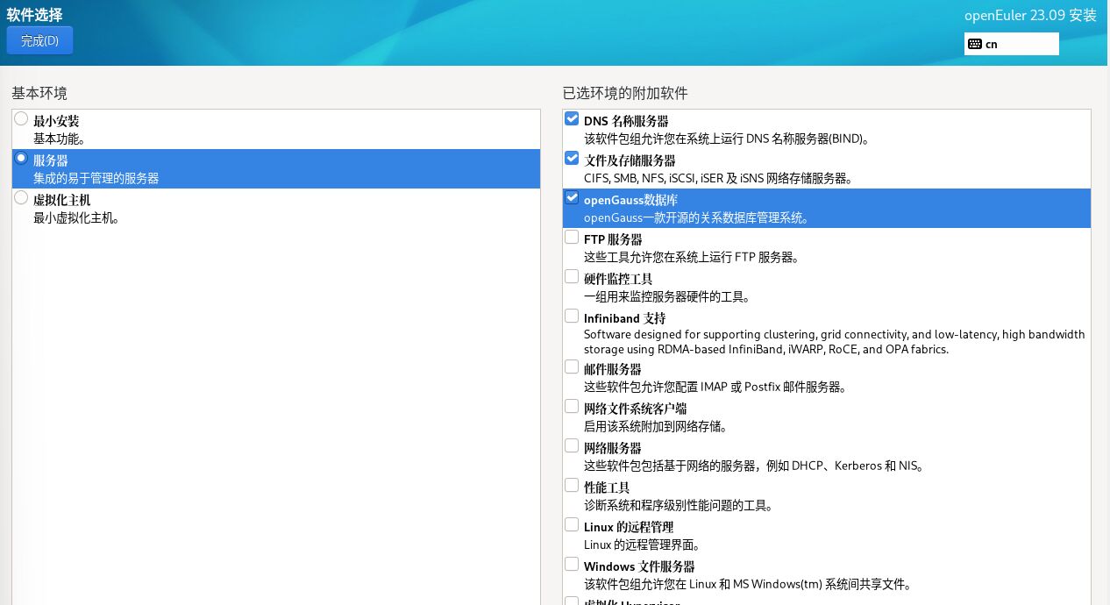The image size is (1110, 605).
Task: Click text 启用该系统附加到网络存储
Action: [x=656, y=426]
